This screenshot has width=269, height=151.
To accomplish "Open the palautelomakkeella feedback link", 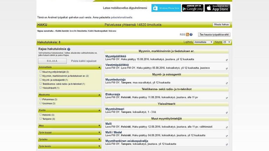I will click(x=122, y=18).
